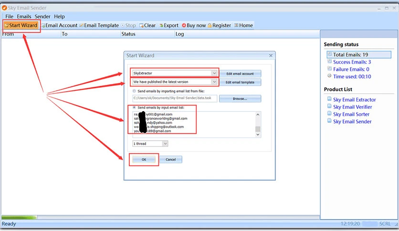Click the Failure Emails status icon
Viewport: 399px width, 231px height.
(x=329, y=68)
